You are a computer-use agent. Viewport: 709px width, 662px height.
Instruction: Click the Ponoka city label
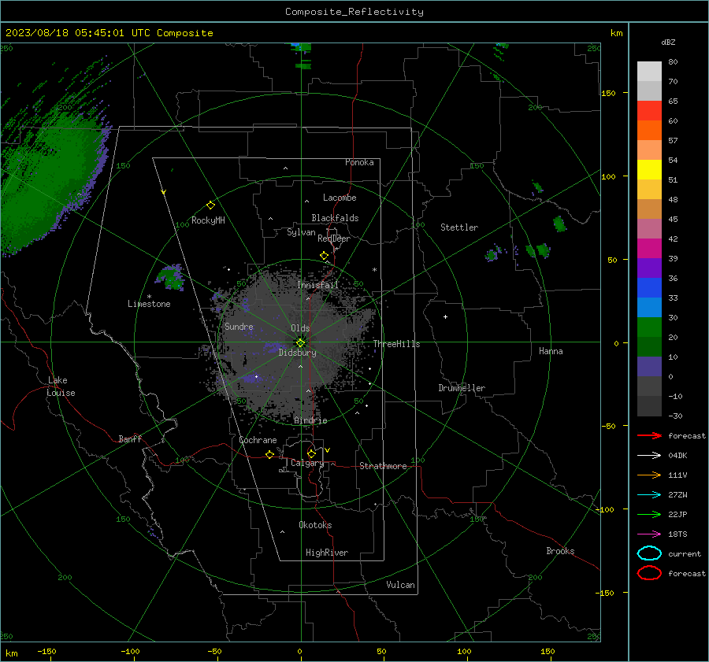[x=359, y=162]
